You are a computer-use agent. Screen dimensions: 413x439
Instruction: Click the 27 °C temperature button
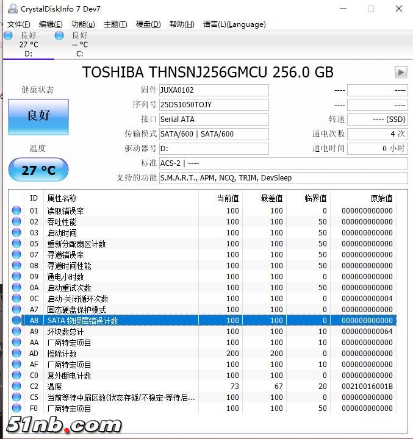click(38, 170)
